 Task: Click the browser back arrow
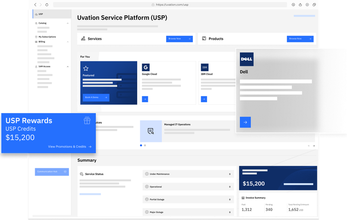tap(35, 5)
